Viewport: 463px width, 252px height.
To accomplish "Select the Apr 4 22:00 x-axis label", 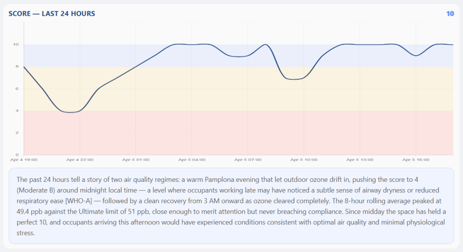I will pos(80,160).
